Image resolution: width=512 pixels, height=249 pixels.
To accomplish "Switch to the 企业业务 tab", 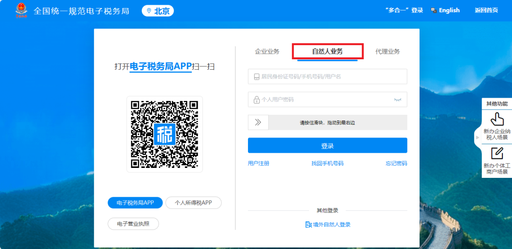I will click(x=267, y=52).
